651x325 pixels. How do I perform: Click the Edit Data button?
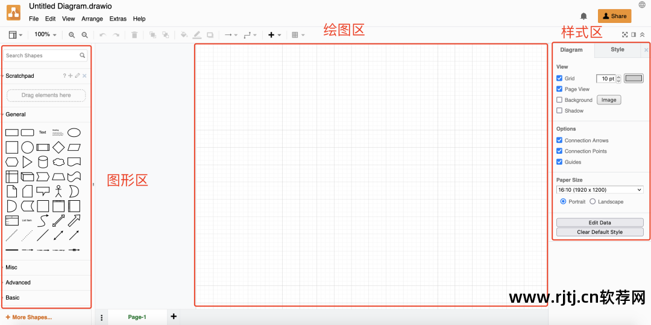tap(600, 222)
